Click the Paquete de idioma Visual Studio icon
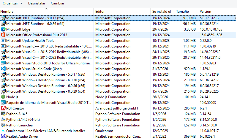Viewport: 237px width, 138px height. click(3, 102)
